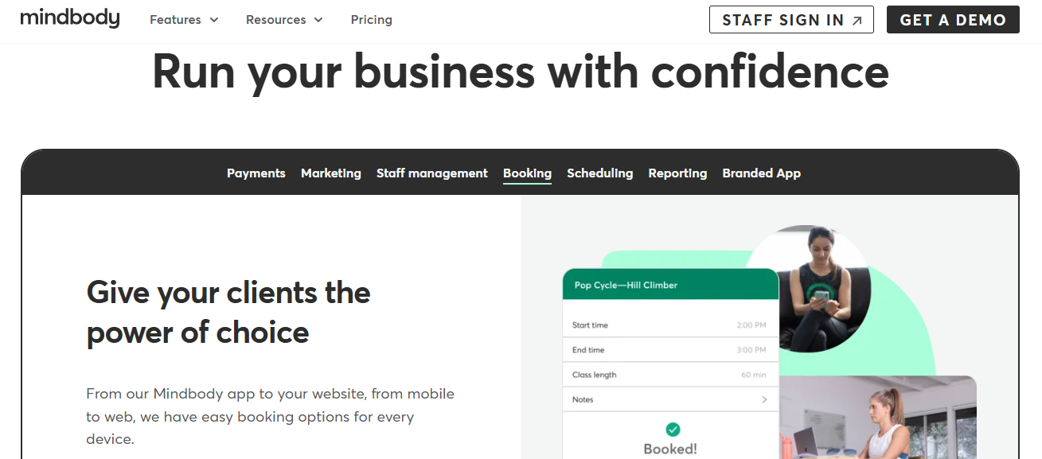Viewport: 1042px width, 459px height.
Task: Show the Branded App tab
Action: coord(761,173)
